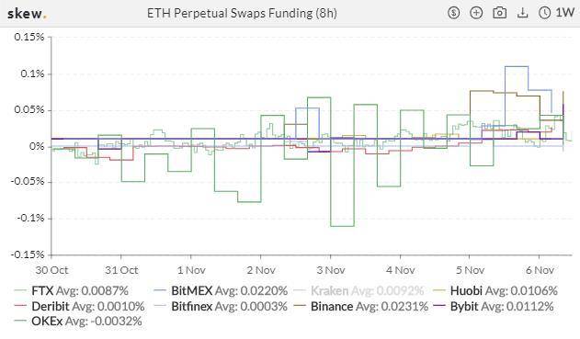
Task: Toggle Huobi series in legend
Action: click(x=495, y=290)
